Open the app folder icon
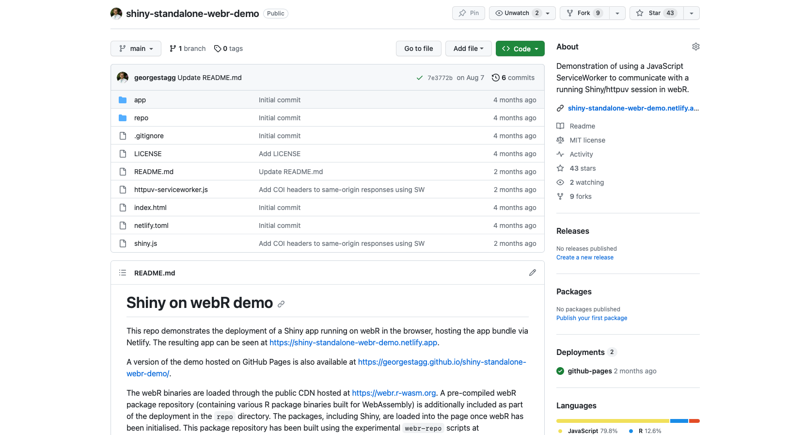 123,100
